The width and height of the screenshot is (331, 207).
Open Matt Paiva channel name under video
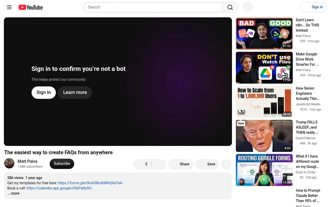coord(27,161)
